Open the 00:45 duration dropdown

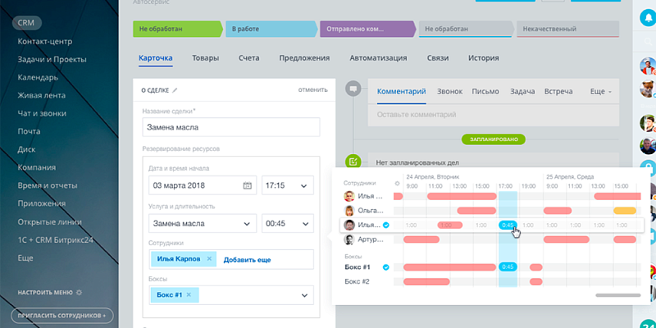287,224
